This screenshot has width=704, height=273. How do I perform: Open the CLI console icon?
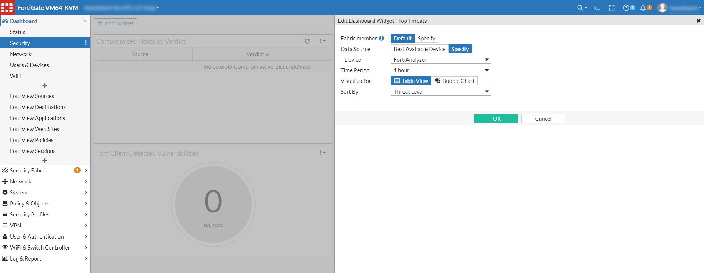click(597, 8)
